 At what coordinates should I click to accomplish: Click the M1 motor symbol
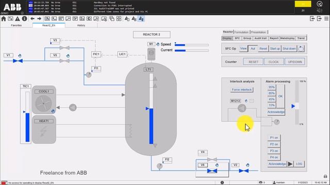(x=151, y=54)
